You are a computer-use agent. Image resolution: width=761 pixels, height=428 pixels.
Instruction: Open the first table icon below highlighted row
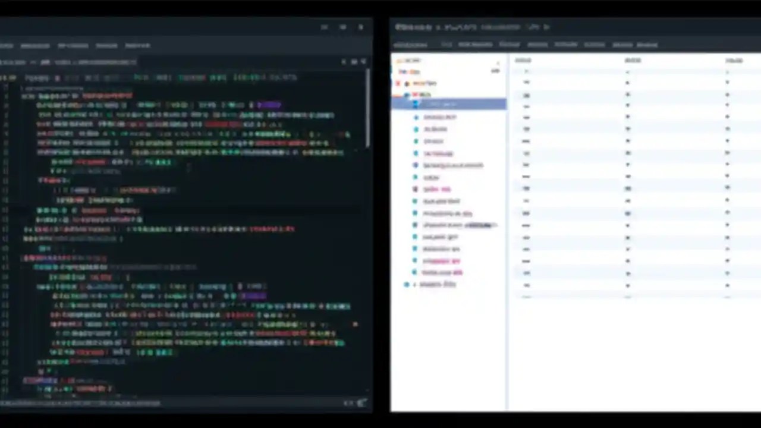tap(416, 117)
